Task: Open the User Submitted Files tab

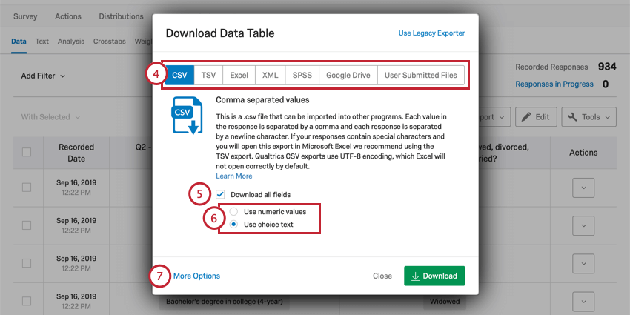Action: pos(421,75)
